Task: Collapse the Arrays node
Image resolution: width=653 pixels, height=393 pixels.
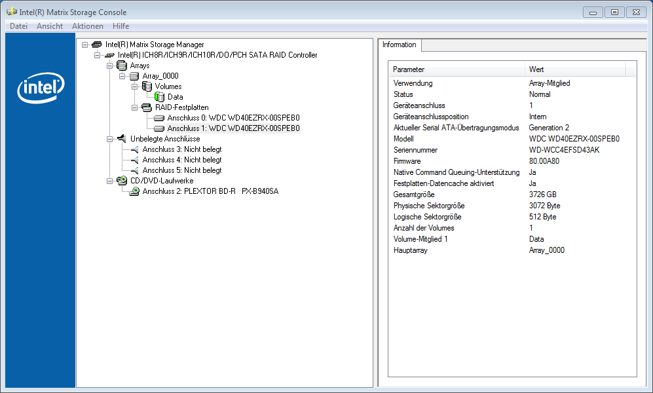Action: click(109, 65)
